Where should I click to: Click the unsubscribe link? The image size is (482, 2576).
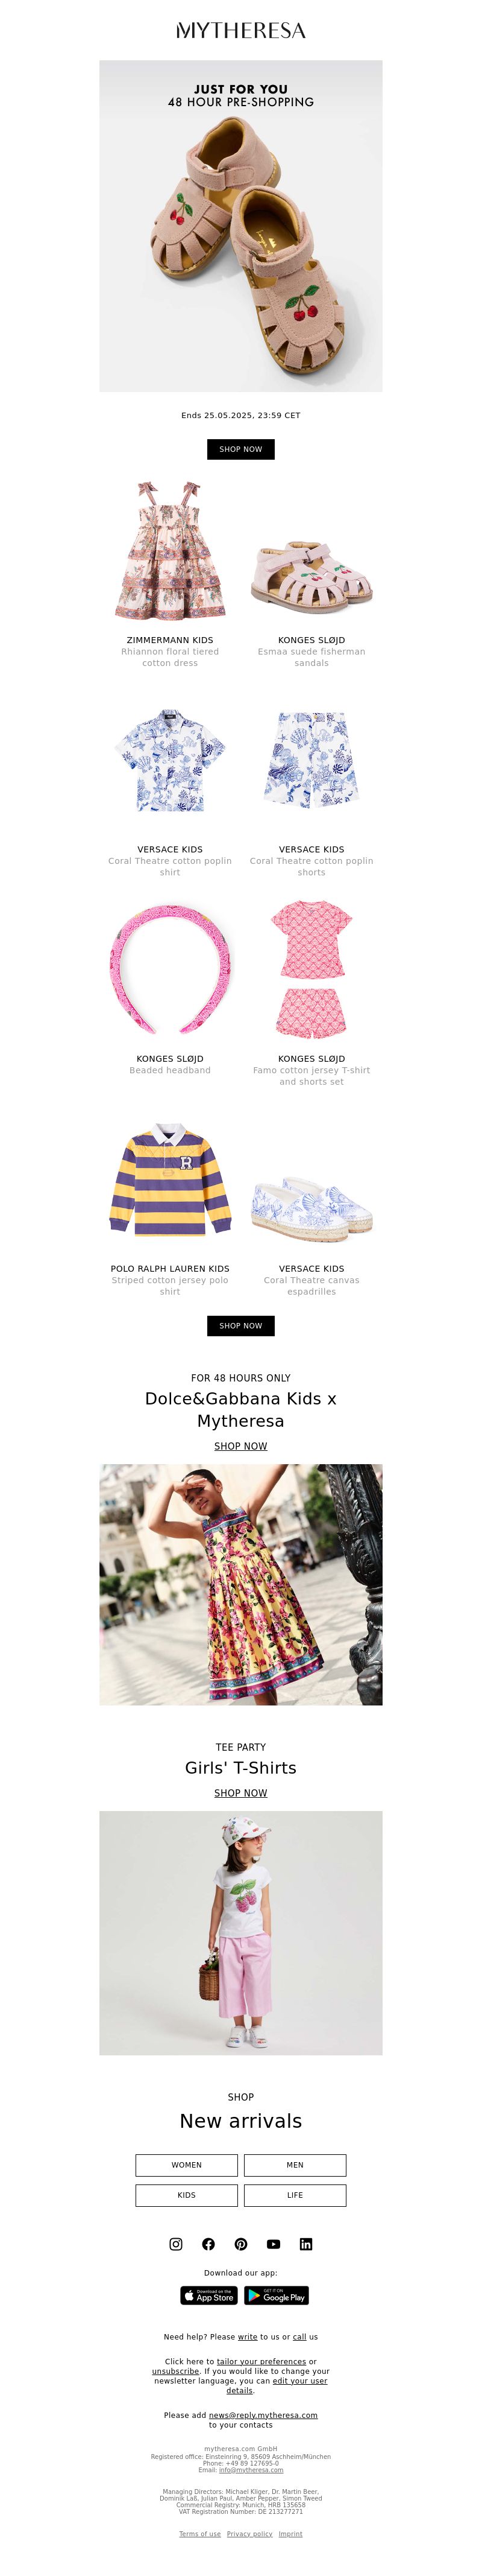pyautogui.click(x=176, y=2371)
